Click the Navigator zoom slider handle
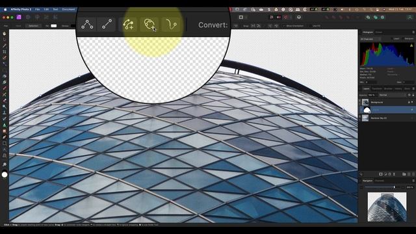416x234 pixels. point(395,187)
